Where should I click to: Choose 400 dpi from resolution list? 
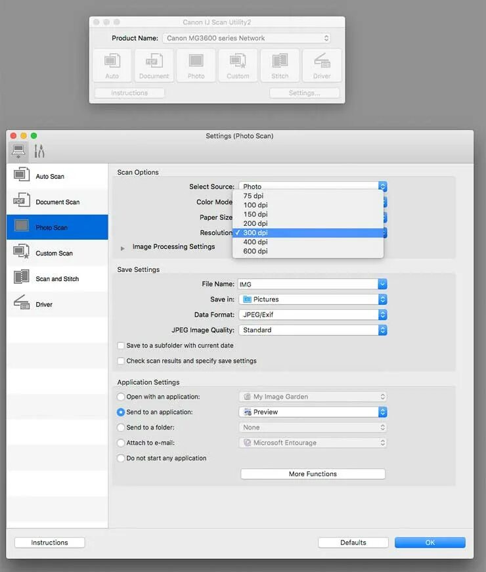(308, 242)
